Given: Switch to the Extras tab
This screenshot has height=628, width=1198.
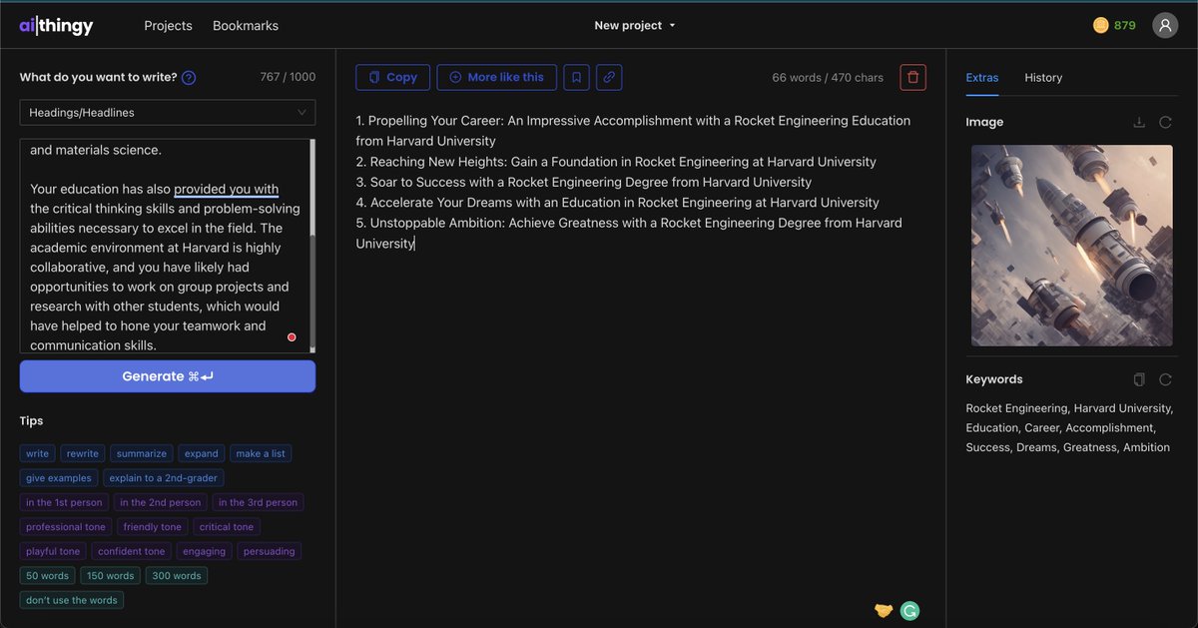Looking at the screenshot, I should tap(982, 78).
